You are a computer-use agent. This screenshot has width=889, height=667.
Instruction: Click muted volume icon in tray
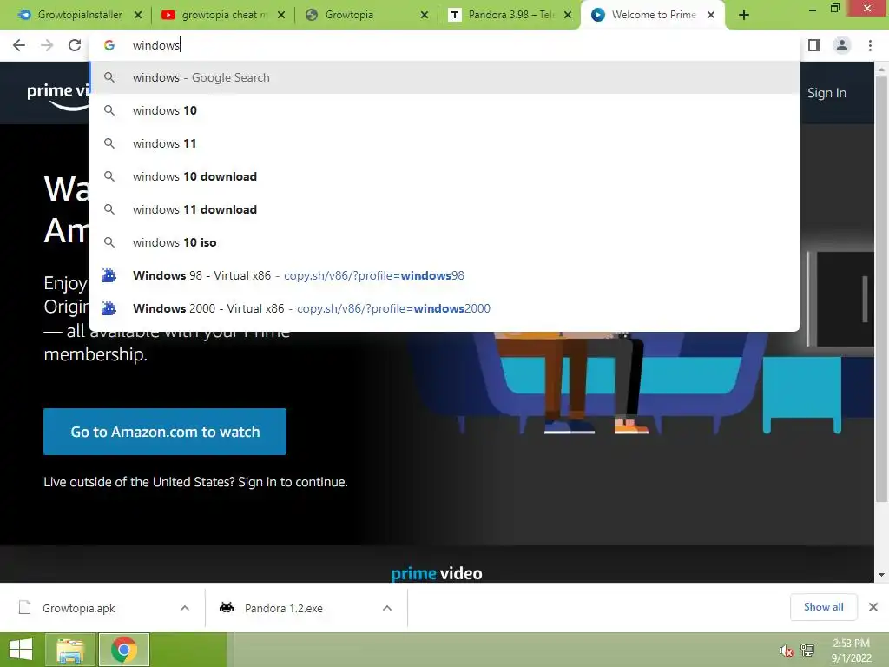point(787,650)
